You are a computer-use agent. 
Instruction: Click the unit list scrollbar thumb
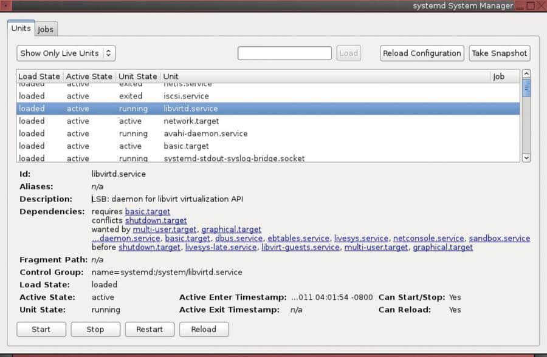[x=526, y=88]
